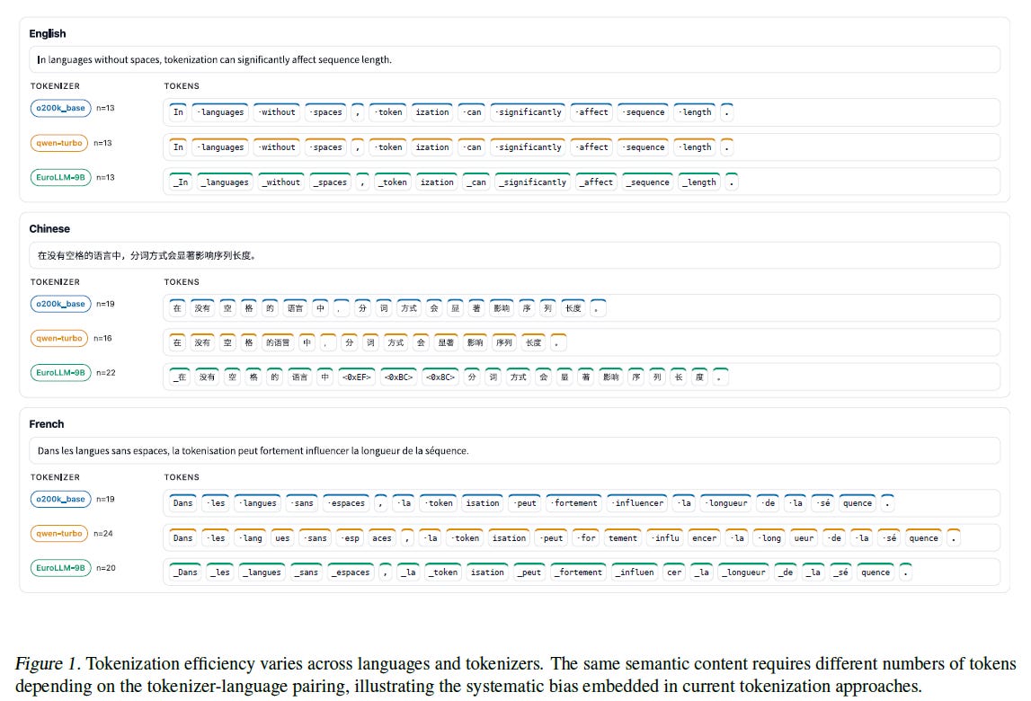Click the '·fortement' token in the French o200k_base row
Viewport: 1031px width, 701px height.
[574, 503]
